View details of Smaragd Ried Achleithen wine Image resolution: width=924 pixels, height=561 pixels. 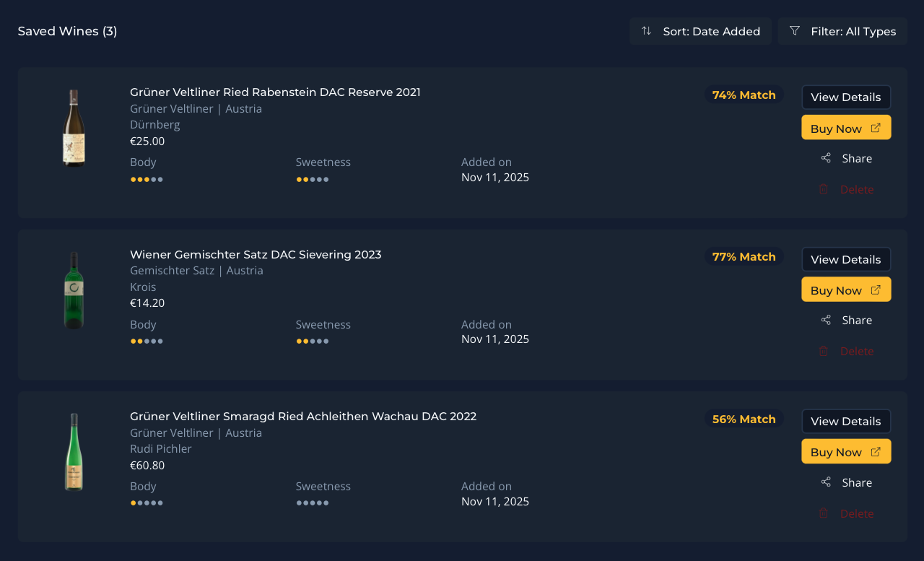coord(846,422)
